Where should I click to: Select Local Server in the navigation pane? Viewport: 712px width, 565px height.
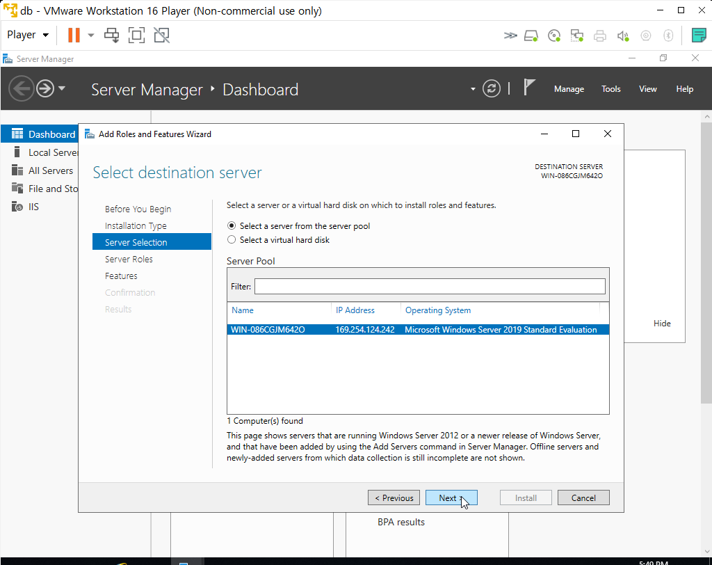coord(40,152)
